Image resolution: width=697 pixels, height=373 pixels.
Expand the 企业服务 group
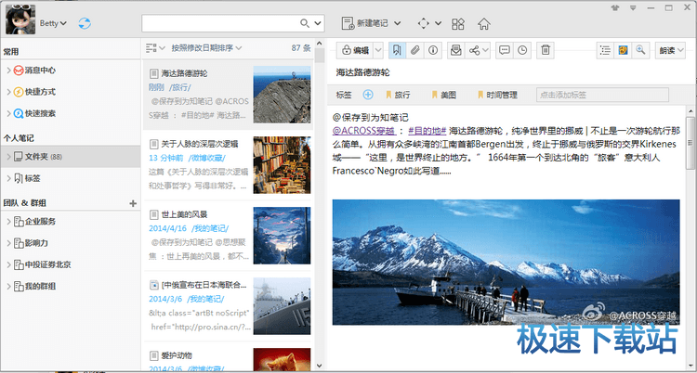point(9,222)
